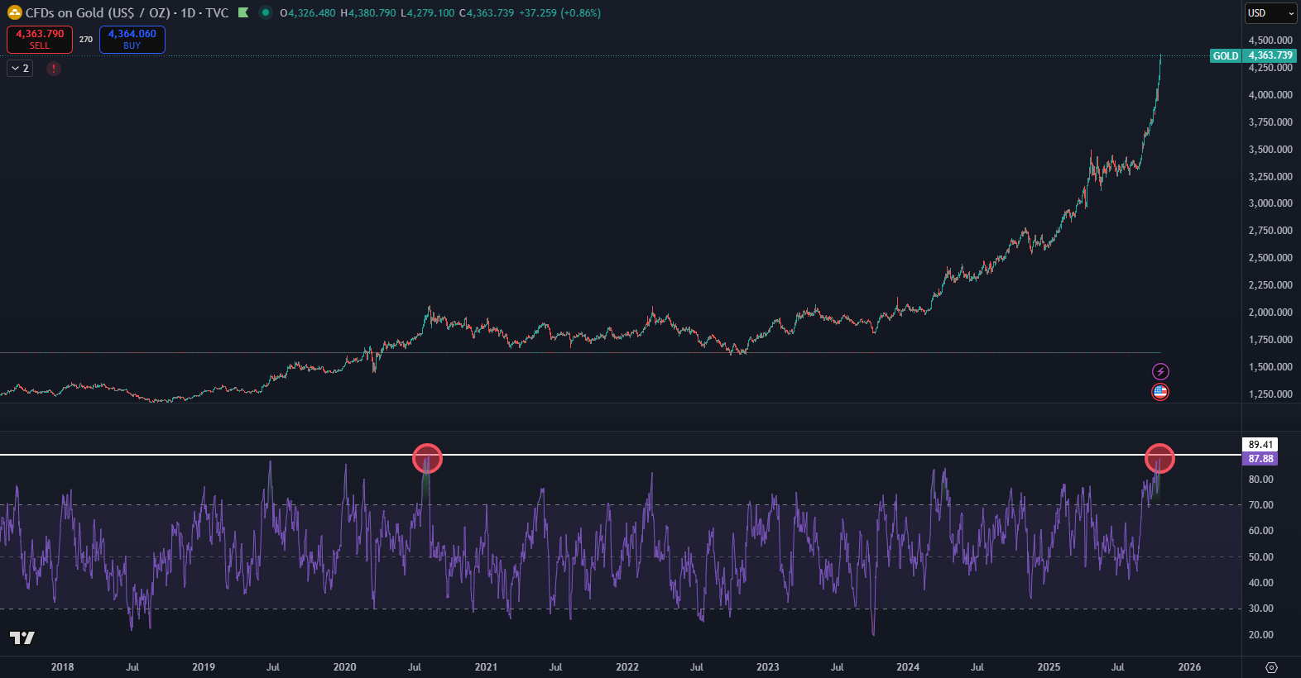Image resolution: width=1301 pixels, height=678 pixels.
Task: Click the 1,750.000 price axis label
Action: click(x=1270, y=340)
